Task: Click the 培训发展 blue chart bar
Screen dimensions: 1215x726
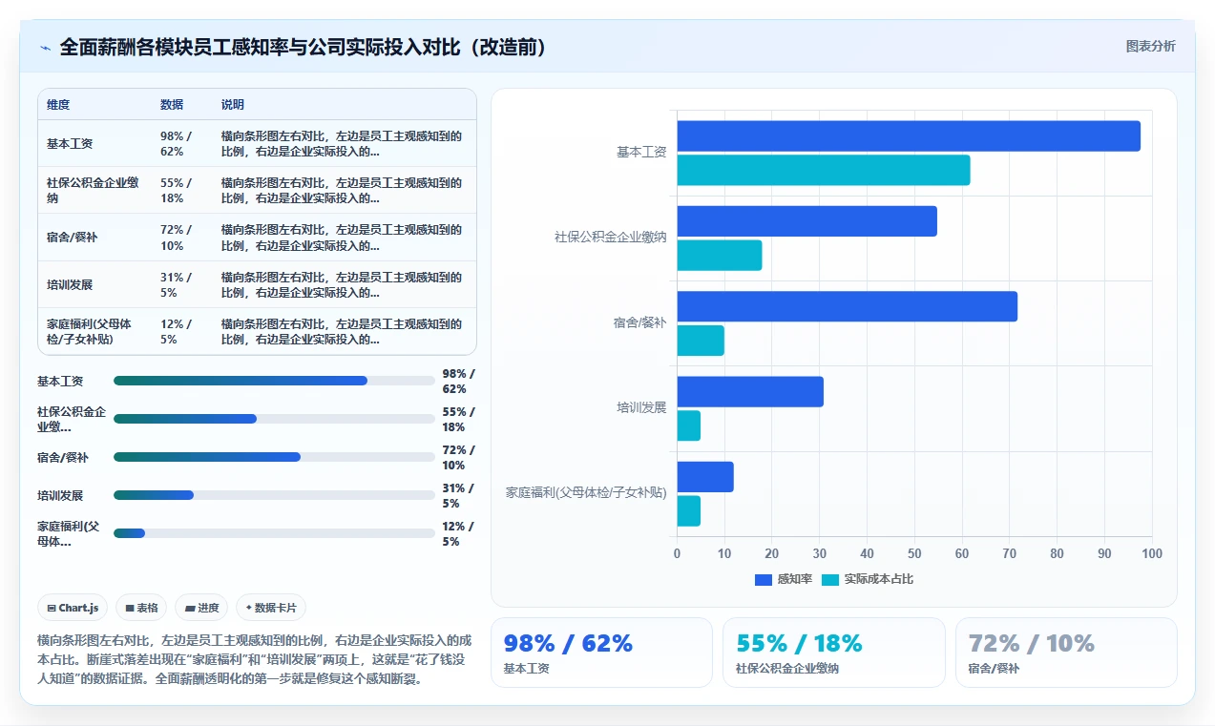Action: click(750, 392)
